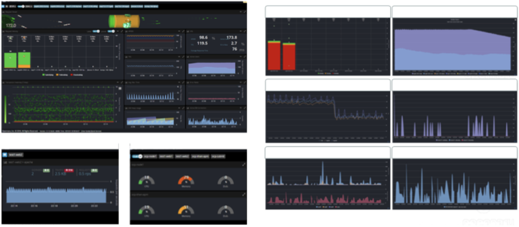The width and height of the screenshot is (519, 227).
Task: Toggle blue switch in gauge dashboard tab bar
Action: pos(138,156)
